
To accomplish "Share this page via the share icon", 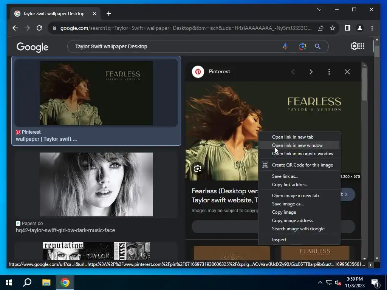I will click(x=320, y=28).
